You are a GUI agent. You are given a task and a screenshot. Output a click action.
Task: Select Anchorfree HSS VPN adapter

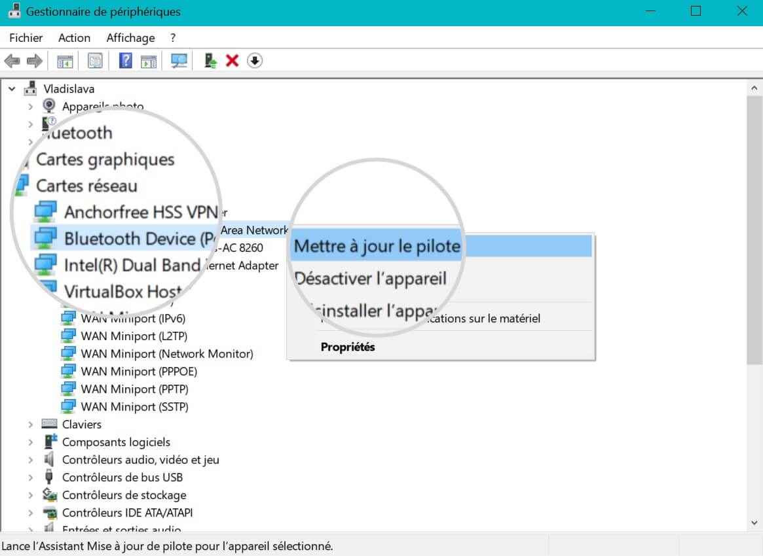pyautogui.click(x=141, y=212)
